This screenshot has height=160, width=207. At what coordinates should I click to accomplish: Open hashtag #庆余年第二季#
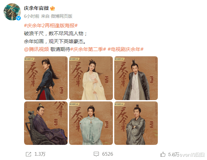(x=88, y=49)
